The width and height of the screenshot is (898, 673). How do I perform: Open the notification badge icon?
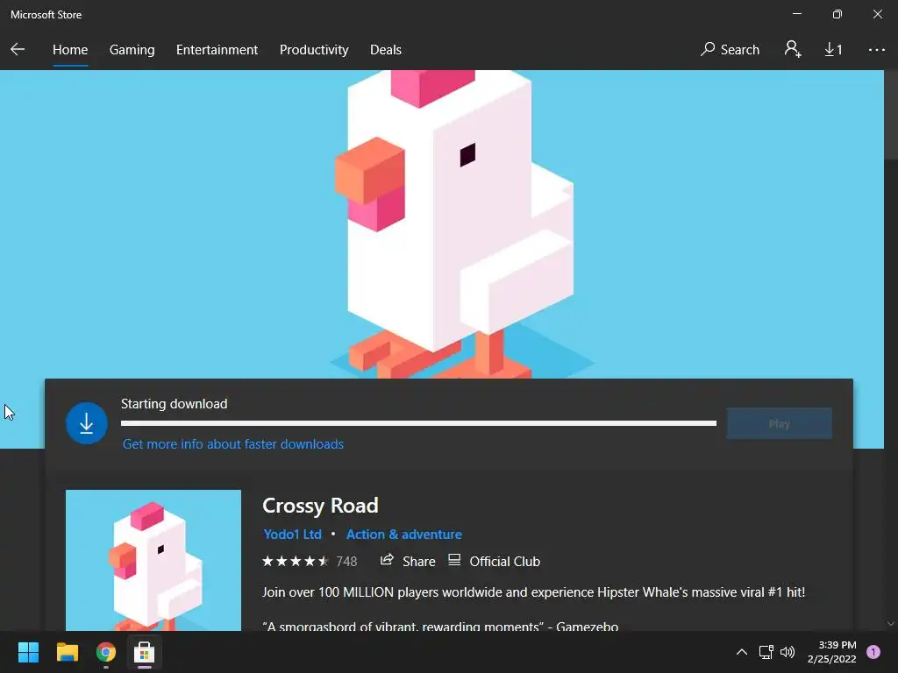(873, 652)
